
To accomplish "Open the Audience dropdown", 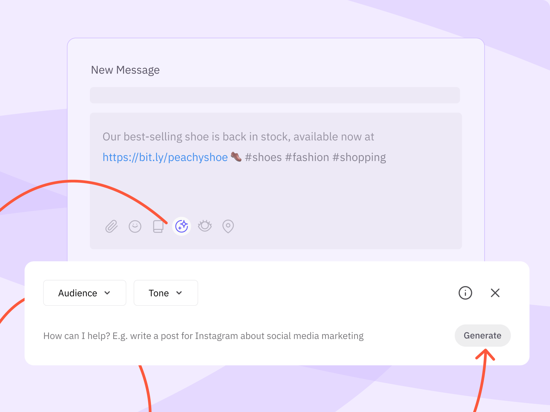I will coord(85,293).
